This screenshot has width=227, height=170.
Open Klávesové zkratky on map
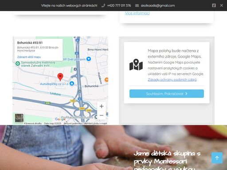(x=33, y=124)
